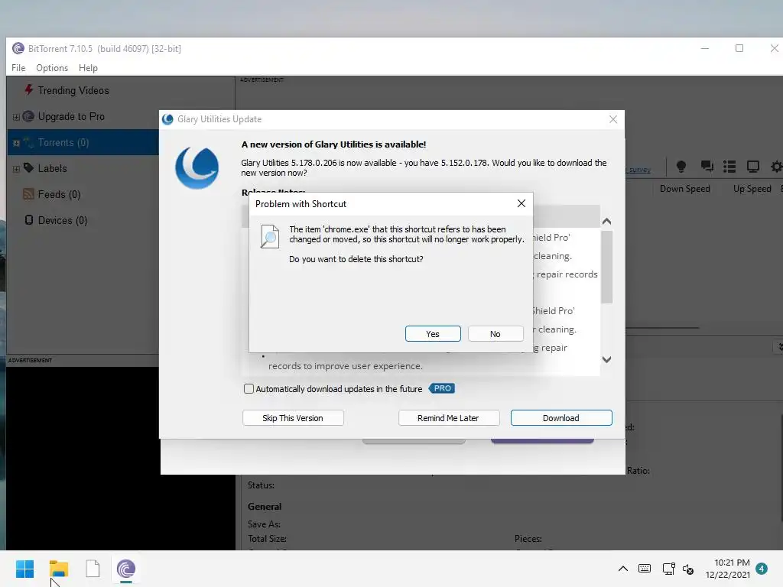This screenshot has width=783, height=587.
Task: Click Download in Glary Utilities Update
Action: [x=560, y=418]
